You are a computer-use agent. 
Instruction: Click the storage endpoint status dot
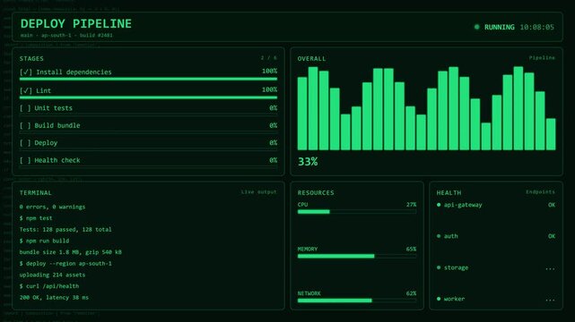tap(439, 267)
